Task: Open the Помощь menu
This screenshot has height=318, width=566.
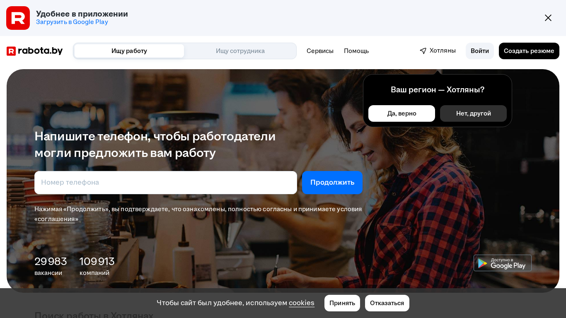Action: (x=356, y=51)
